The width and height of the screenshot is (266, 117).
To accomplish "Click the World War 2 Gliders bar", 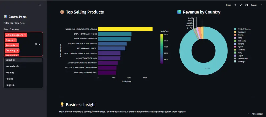I will (x=125, y=29).
